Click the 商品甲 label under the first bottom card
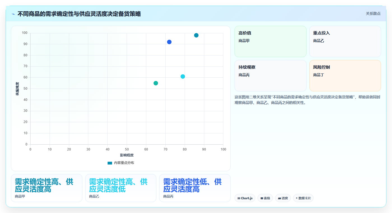 (x=20, y=196)
